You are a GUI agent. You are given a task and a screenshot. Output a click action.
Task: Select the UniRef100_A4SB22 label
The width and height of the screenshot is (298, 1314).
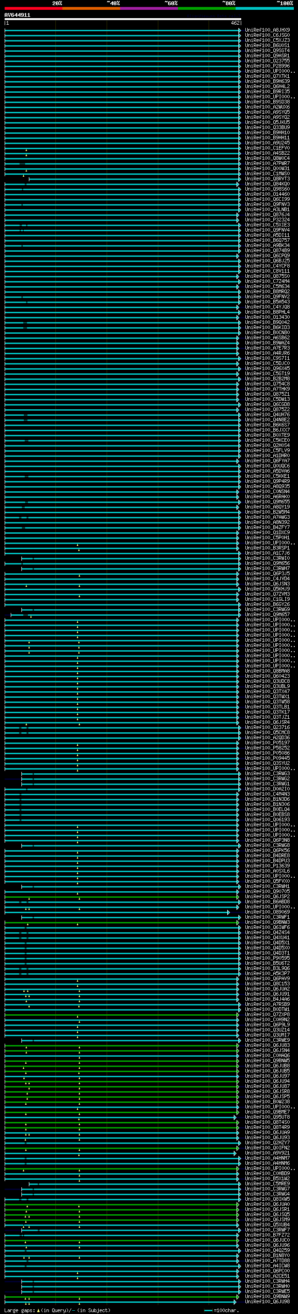(267, 153)
